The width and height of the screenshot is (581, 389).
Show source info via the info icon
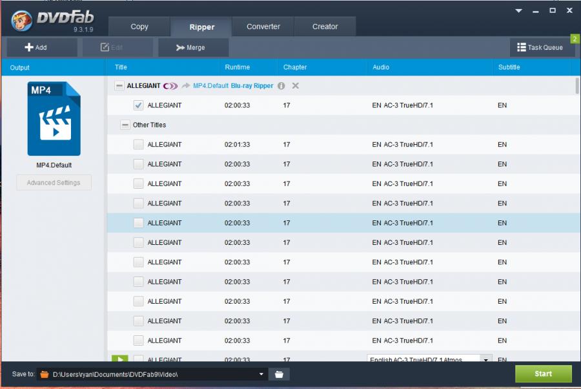(x=281, y=86)
